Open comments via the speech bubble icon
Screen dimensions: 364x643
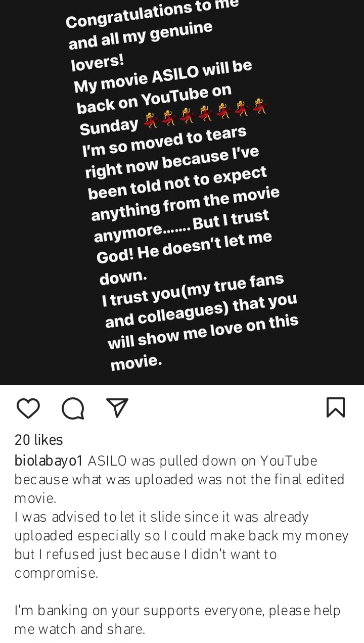73,408
